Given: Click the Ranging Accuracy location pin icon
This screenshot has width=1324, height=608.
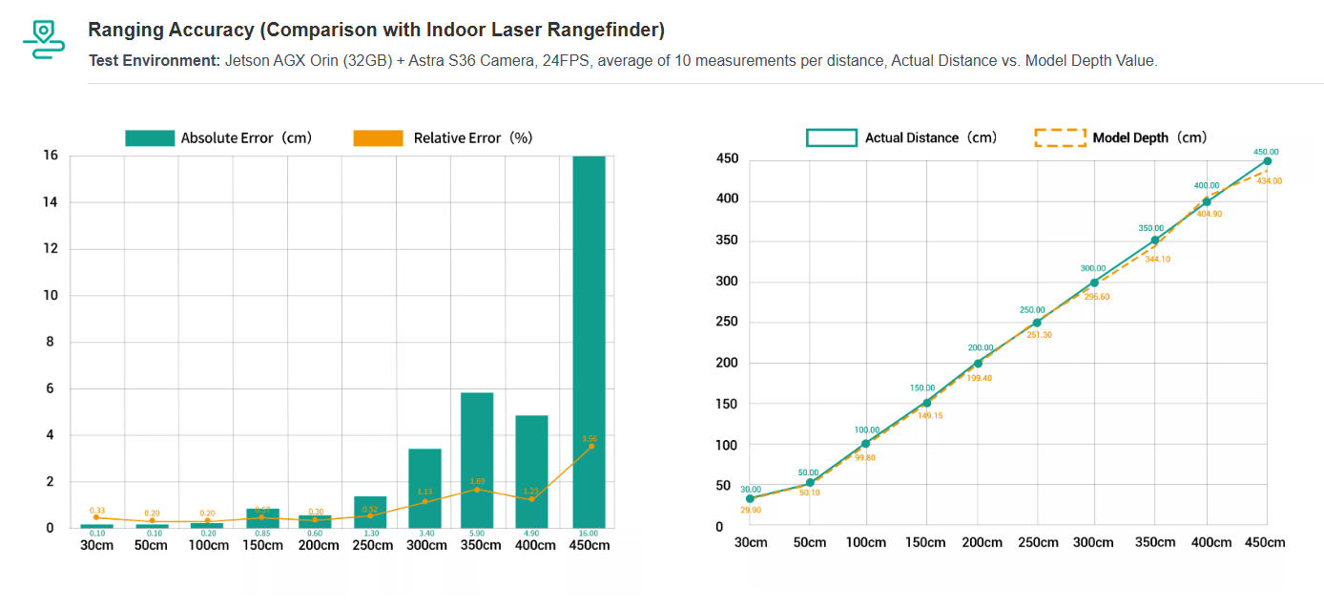Looking at the screenshot, I should point(43,41).
